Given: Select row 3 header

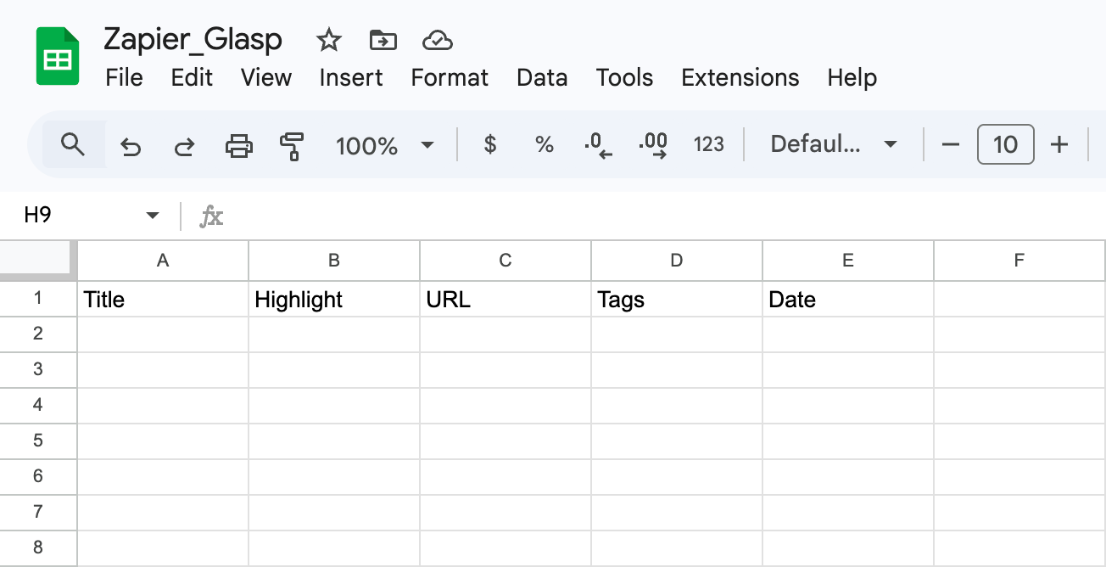Looking at the screenshot, I should (38, 370).
